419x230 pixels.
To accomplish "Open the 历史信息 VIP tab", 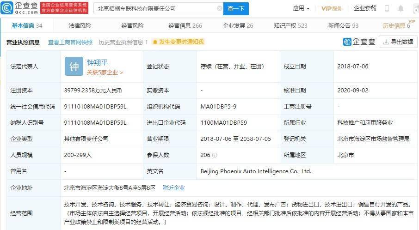I will [x=396, y=25].
